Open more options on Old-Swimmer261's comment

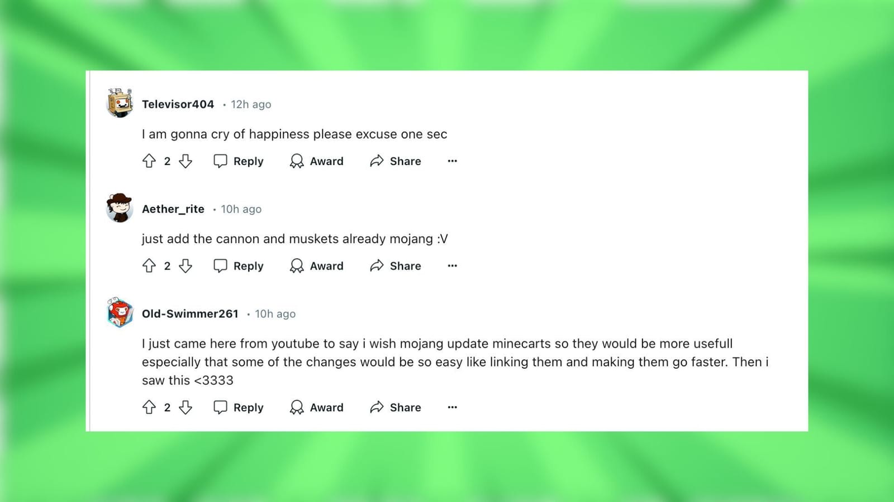click(452, 408)
